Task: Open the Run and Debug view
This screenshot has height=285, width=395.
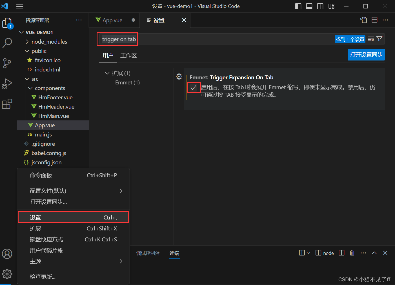Action: click(7, 84)
